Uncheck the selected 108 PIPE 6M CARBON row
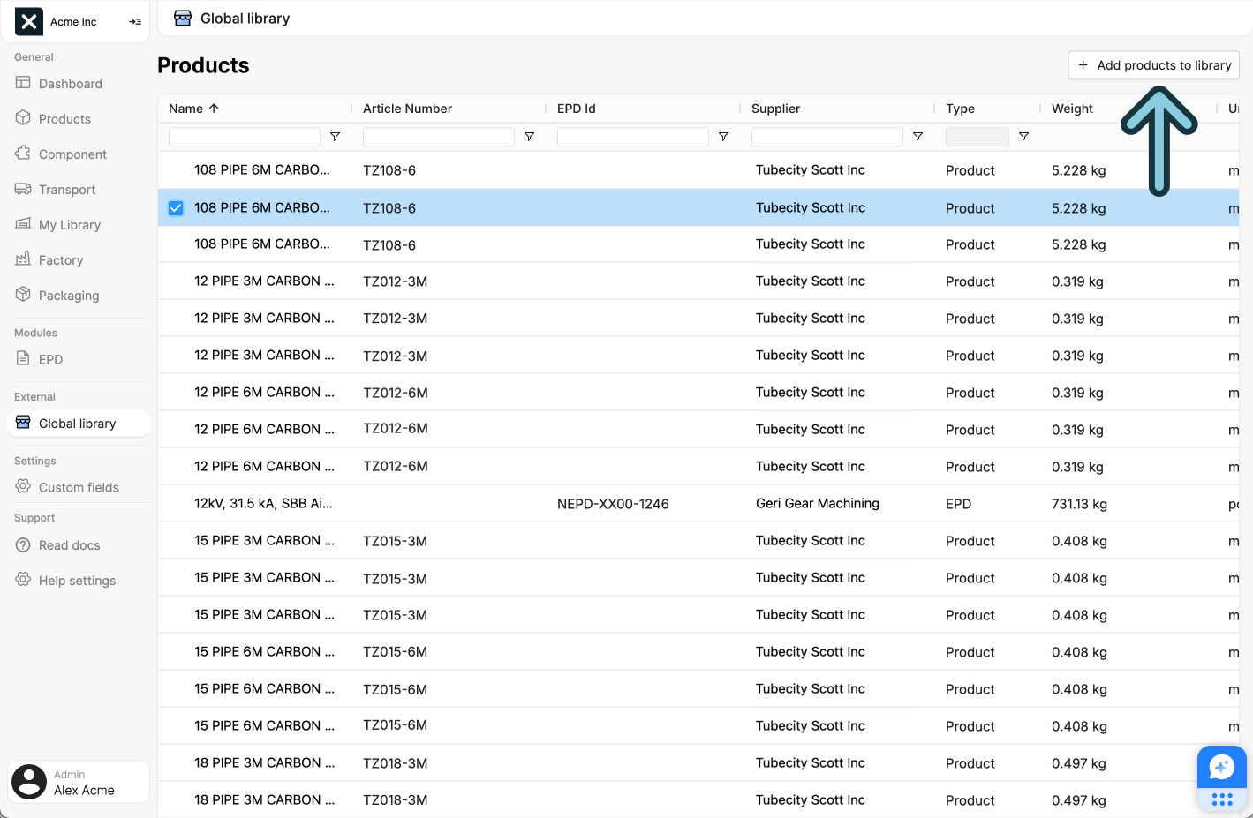This screenshot has height=818, width=1253. (175, 207)
